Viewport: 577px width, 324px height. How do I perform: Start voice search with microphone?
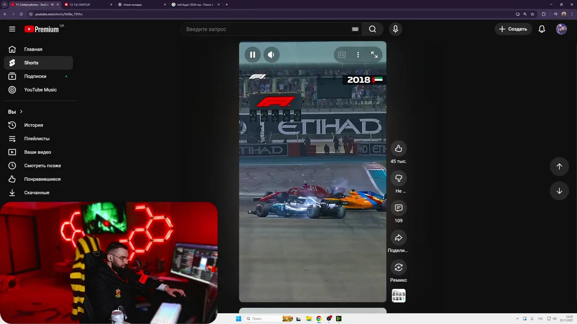tap(395, 29)
